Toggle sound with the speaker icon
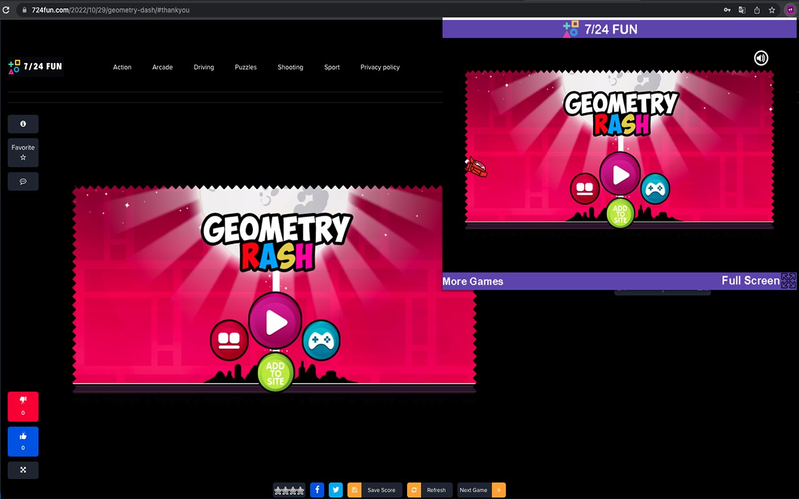799x499 pixels. pyautogui.click(x=761, y=58)
